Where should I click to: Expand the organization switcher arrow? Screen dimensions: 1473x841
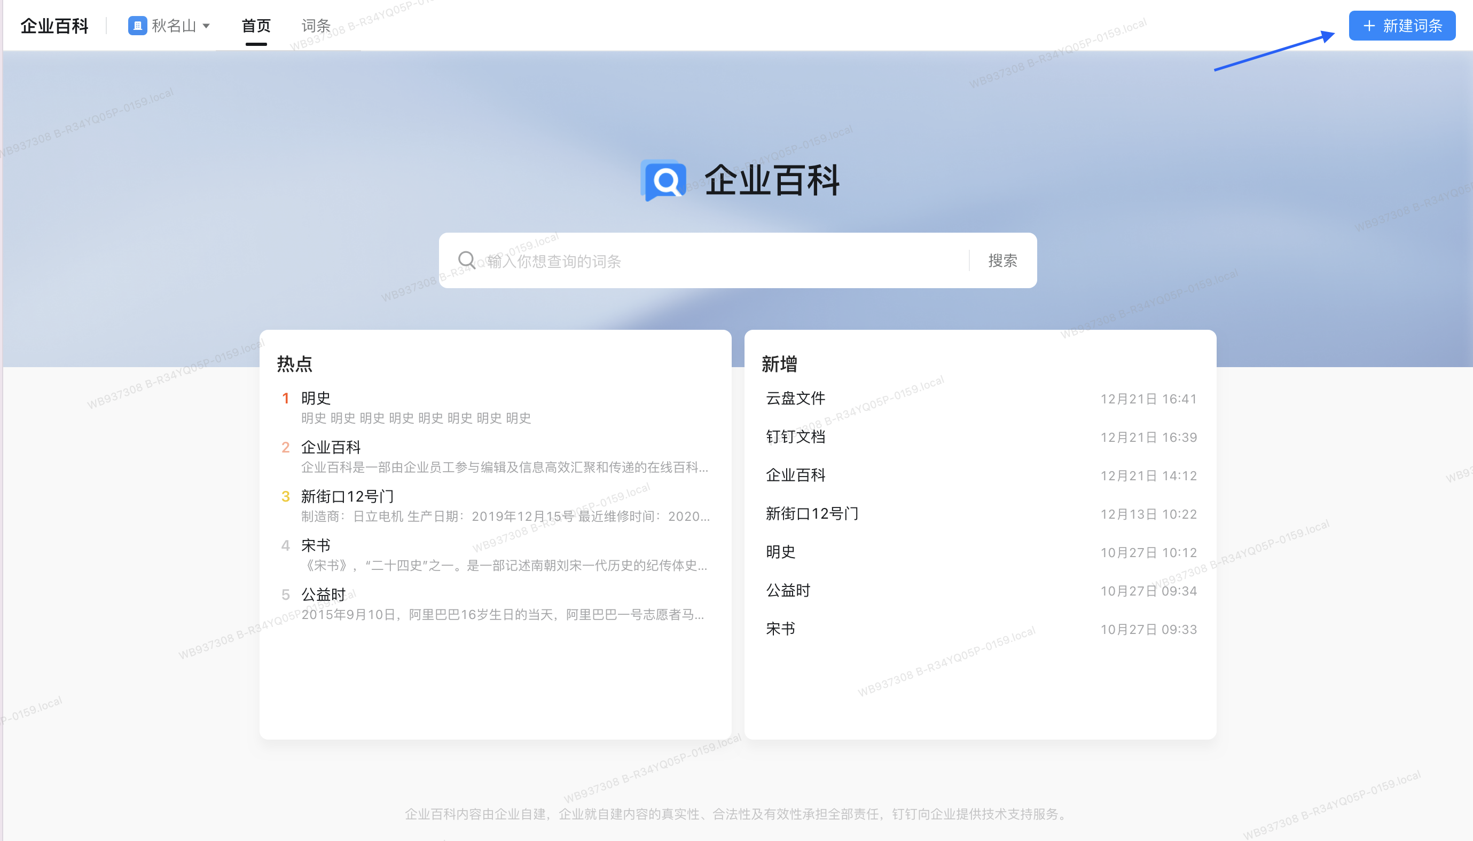pos(207,26)
